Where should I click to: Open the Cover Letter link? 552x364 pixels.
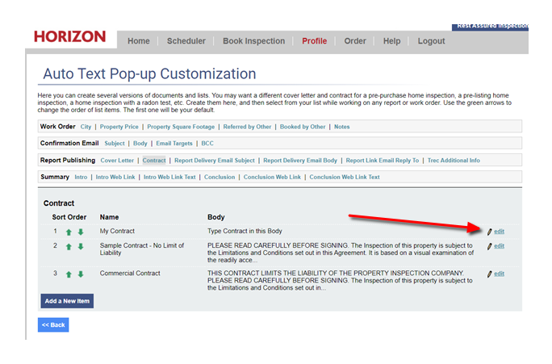tap(117, 161)
